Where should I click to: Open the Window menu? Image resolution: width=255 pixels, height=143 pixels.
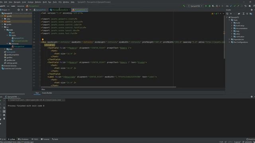[66, 2]
